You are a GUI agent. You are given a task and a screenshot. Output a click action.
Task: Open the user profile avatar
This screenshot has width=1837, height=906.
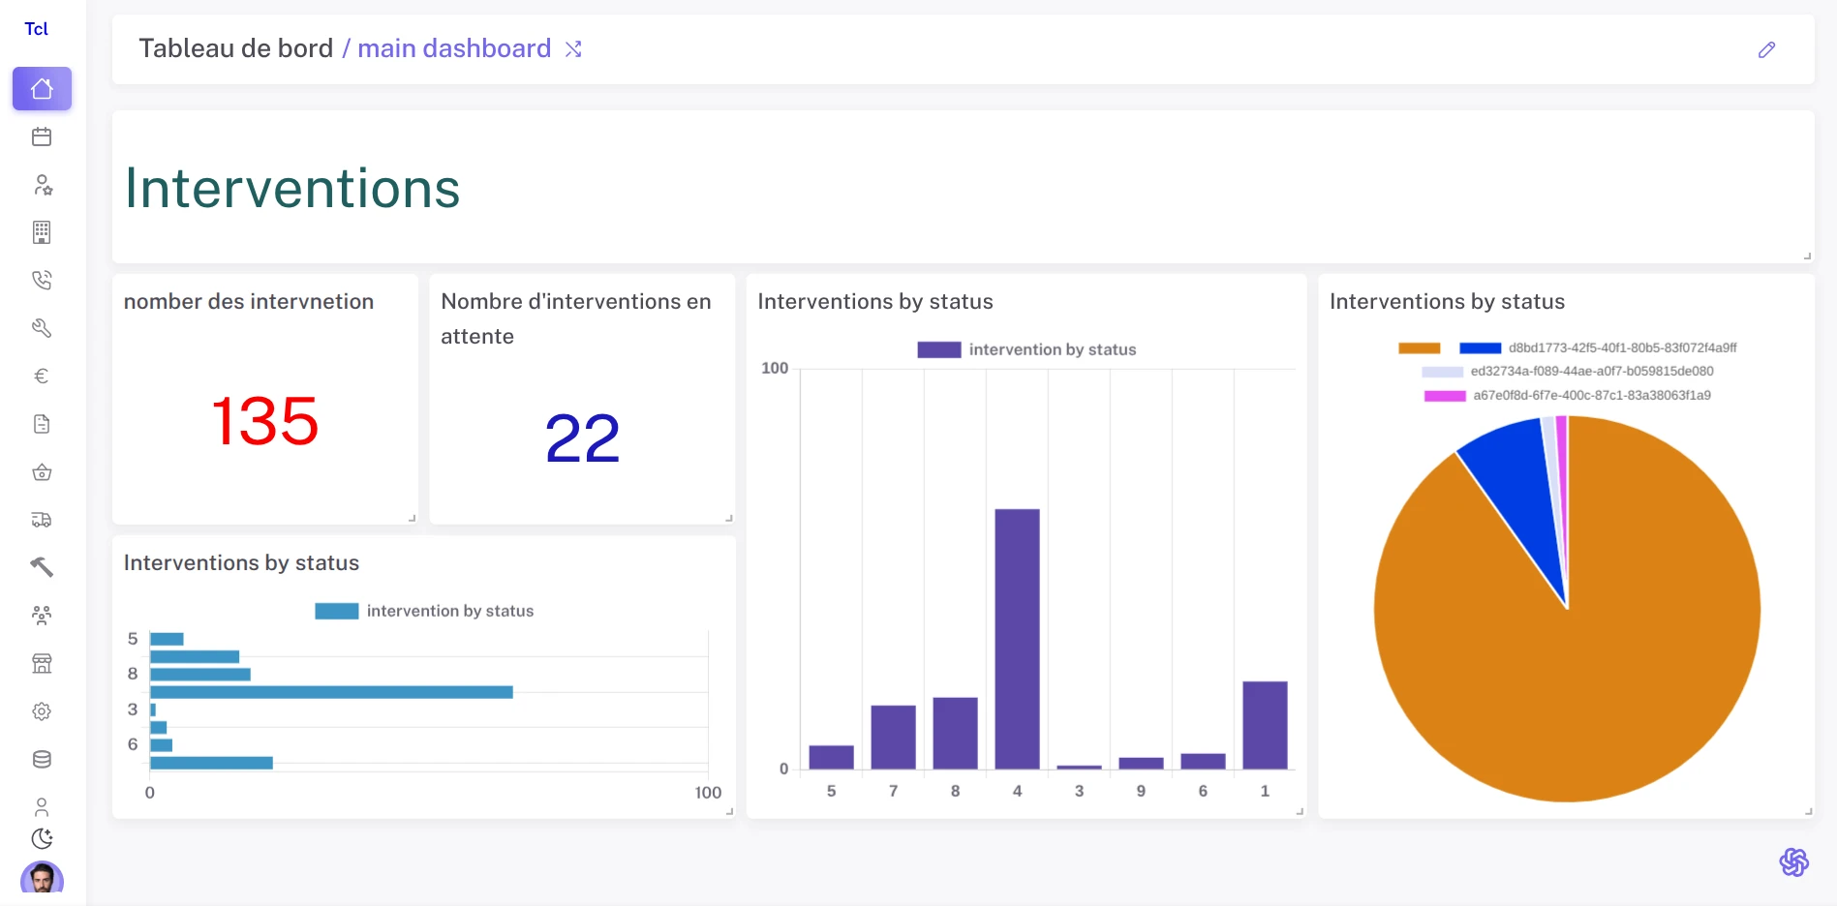click(x=42, y=879)
